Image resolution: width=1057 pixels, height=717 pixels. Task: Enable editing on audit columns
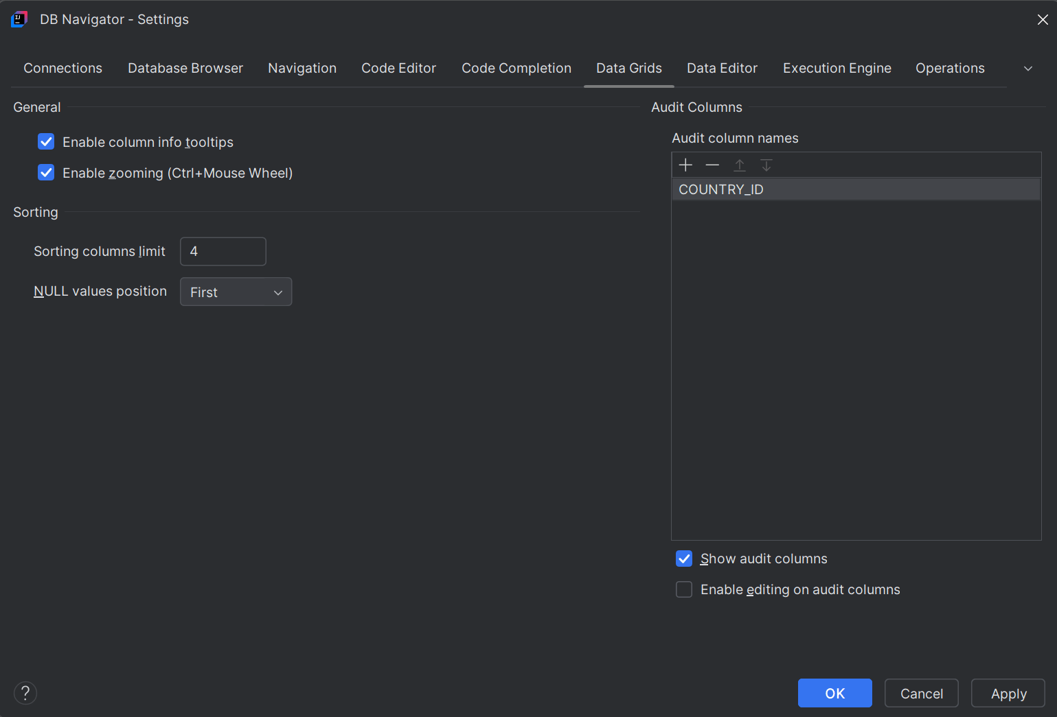684,589
